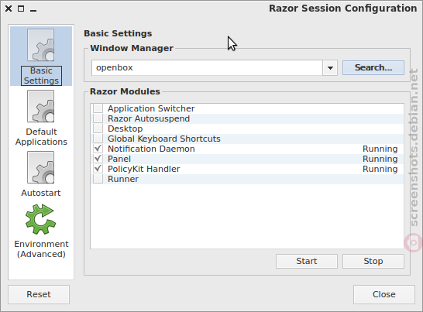Image resolution: width=423 pixels, height=312 pixels.
Task: Click Running status of Notification Daemon
Action: [x=380, y=149]
